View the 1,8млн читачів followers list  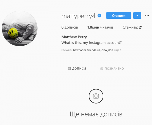100,27
